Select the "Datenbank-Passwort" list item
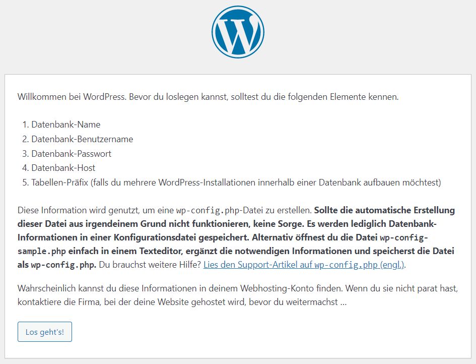 click(72, 153)
